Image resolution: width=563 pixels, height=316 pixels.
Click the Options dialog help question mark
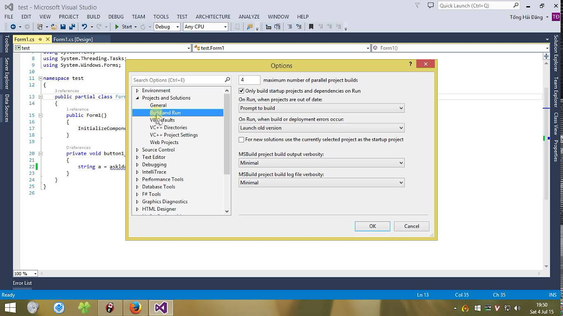coord(411,64)
